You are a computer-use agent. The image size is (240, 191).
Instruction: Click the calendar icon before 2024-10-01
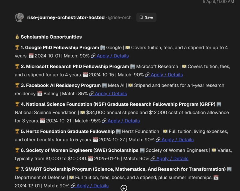(31, 56)
